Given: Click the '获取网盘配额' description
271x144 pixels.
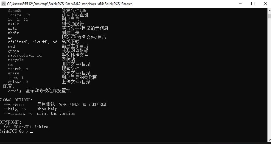Looking at the screenshot, I should 75,51.
